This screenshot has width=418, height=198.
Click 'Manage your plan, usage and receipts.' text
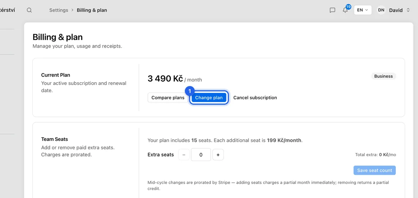pyautogui.click(x=77, y=46)
